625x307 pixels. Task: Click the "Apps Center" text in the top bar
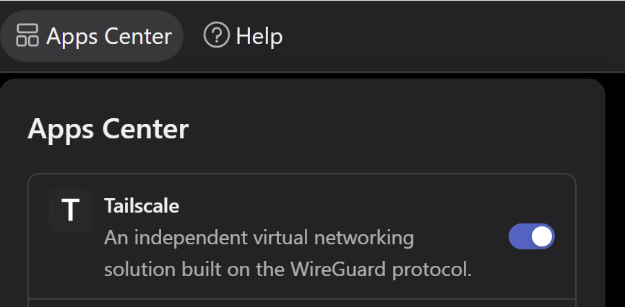(109, 36)
